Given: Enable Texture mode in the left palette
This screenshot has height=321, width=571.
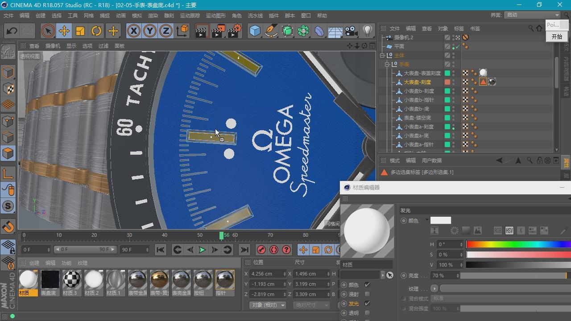Looking at the screenshot, I should (x=8, y=88).
